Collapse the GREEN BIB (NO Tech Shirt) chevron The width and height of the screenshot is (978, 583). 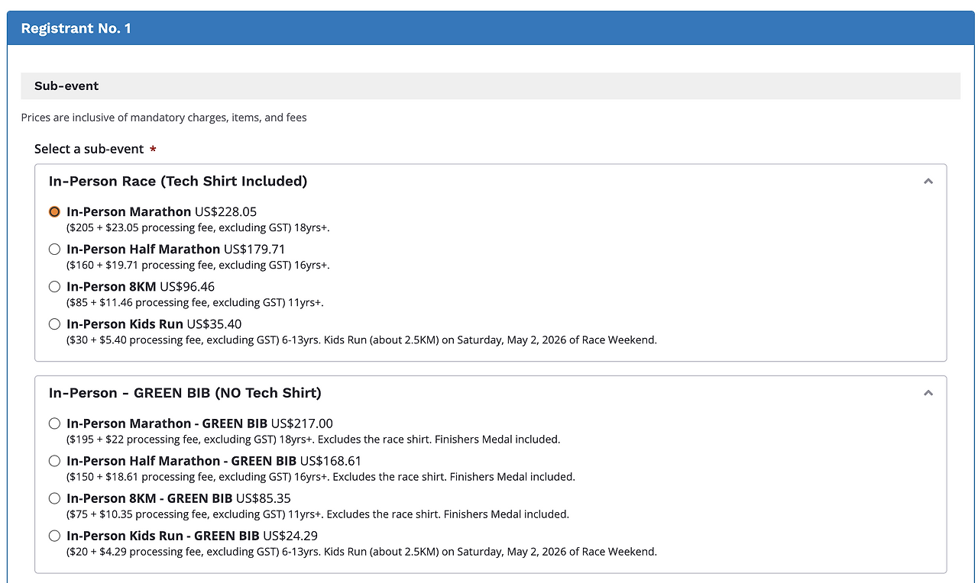pos(928,393)
